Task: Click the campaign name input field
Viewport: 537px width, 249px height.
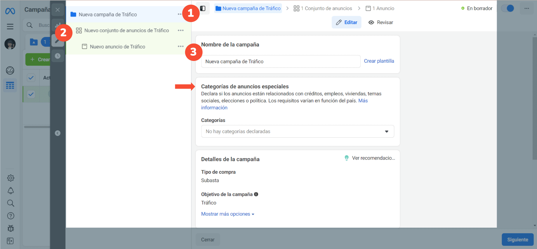Action: click(281, 62)
